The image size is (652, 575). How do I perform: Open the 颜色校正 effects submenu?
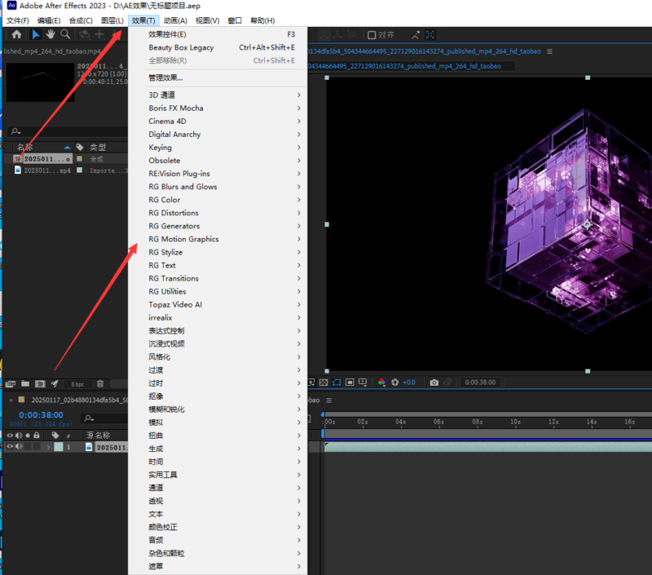pos(162,527)
